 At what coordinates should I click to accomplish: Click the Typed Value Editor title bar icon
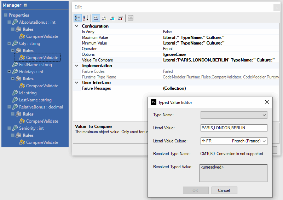click(154, 102)
